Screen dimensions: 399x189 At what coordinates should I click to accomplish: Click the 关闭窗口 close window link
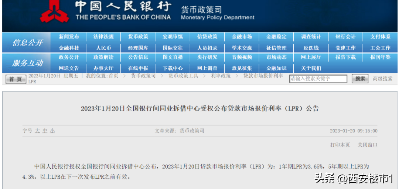(368, 145)
